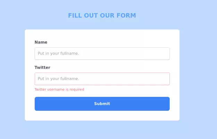Click the "Name" field label
This screenshot has width=217, height=139.
tap(41, 42)
